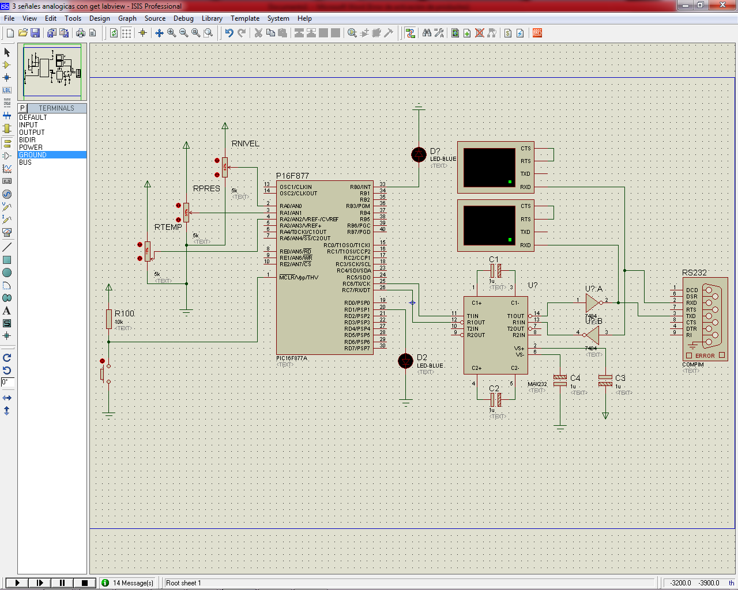
Task: Open the search and tag tool
Action: point(427,33)
